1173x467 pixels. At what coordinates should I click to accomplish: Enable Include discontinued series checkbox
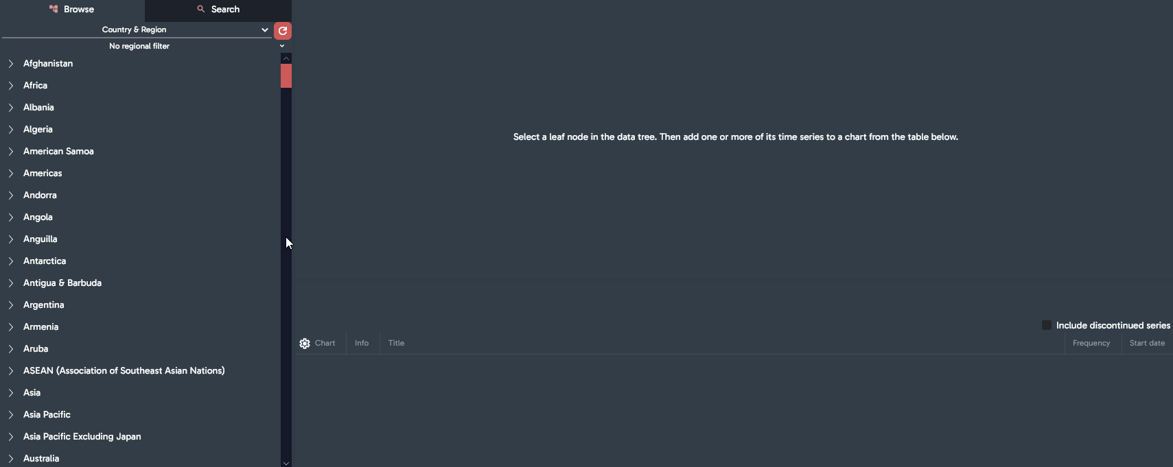tap(1047, 325)
